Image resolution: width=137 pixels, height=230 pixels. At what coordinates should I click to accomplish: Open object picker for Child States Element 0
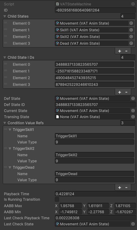click(131, 23)
